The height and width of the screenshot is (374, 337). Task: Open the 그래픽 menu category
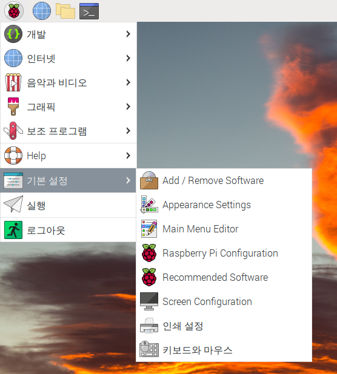[68, 107]
